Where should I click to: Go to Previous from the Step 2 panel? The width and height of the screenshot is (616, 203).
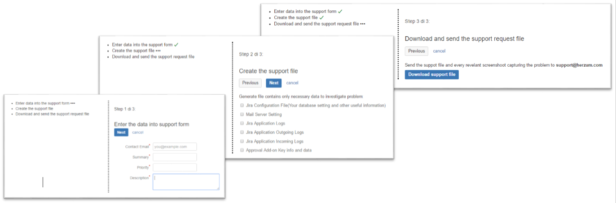250,83
